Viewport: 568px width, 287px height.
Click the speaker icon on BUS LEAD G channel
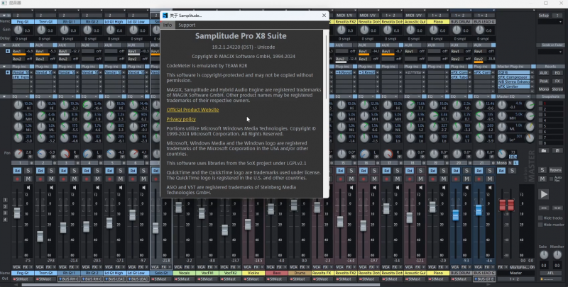point(490,188)
